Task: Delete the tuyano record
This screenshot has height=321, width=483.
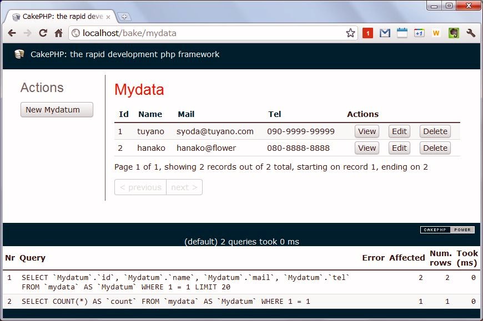Action: (x=435, y=131)
